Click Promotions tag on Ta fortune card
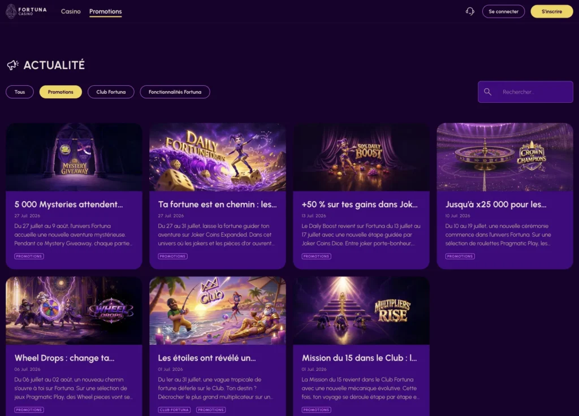This screenshot has height=416, width=579. pyautogui.click(x=173, y=256)
